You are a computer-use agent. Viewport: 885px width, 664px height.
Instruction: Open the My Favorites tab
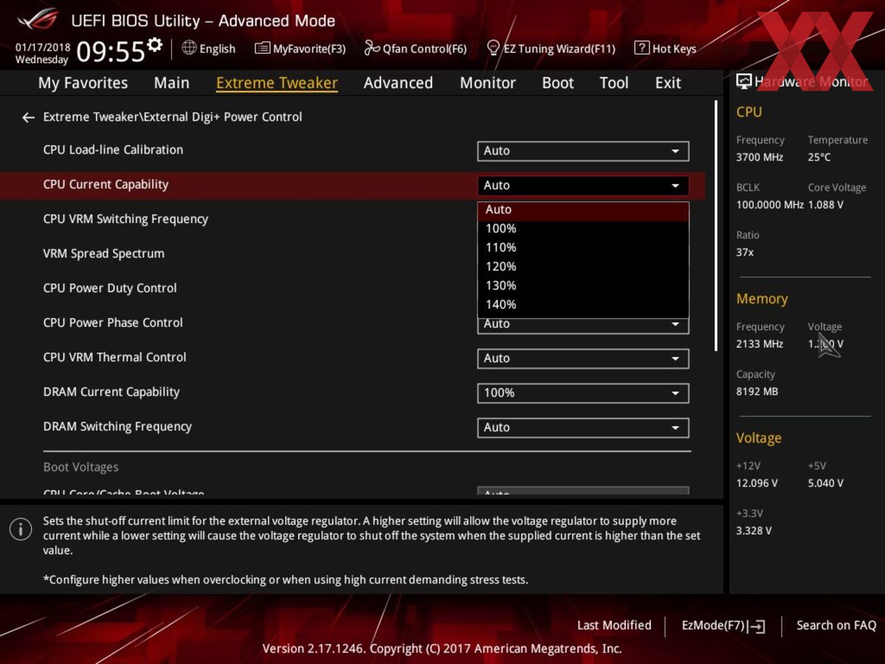click(83, 83)
